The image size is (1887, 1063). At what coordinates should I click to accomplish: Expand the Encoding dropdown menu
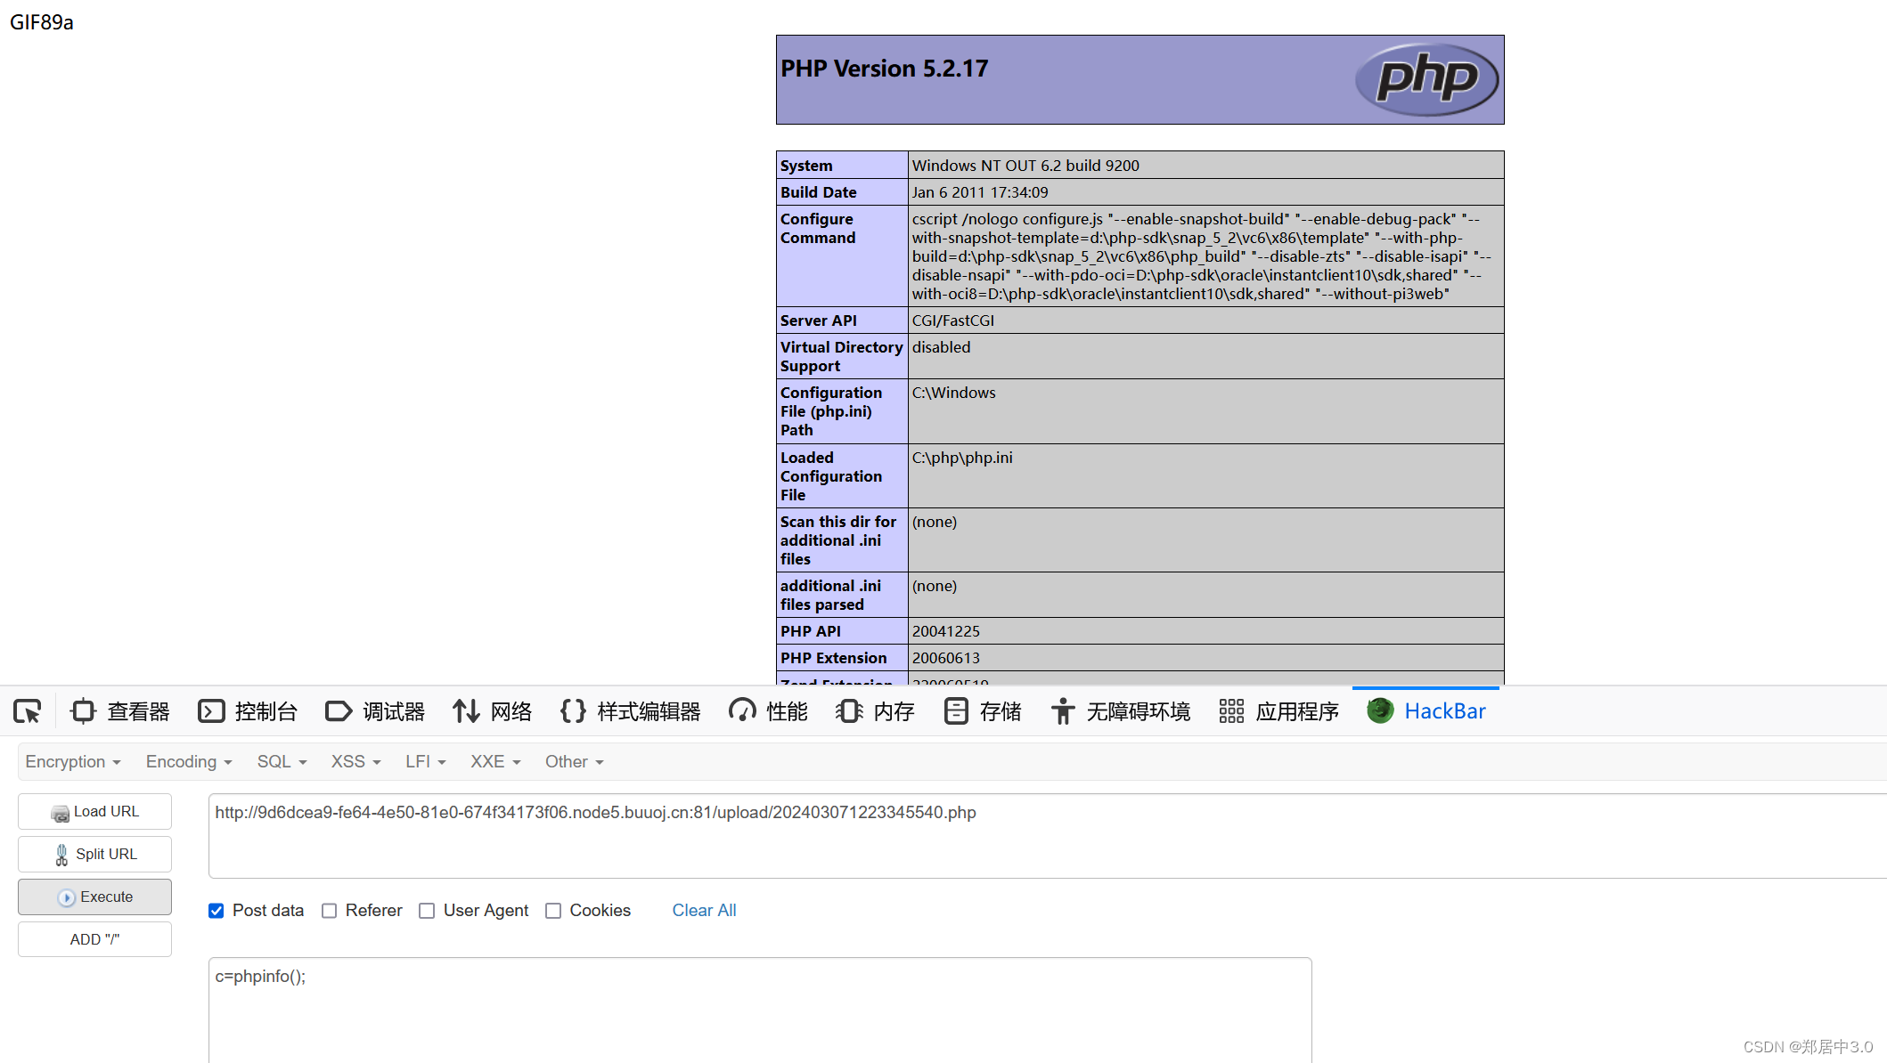point(189,762)
